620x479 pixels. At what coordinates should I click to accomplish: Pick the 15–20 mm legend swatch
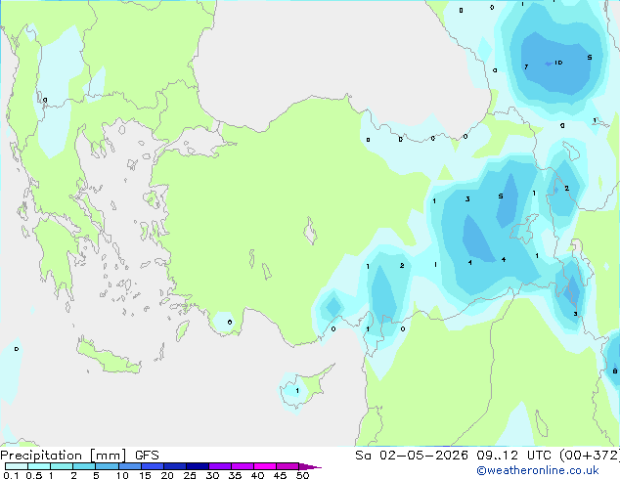coord(153,466)
